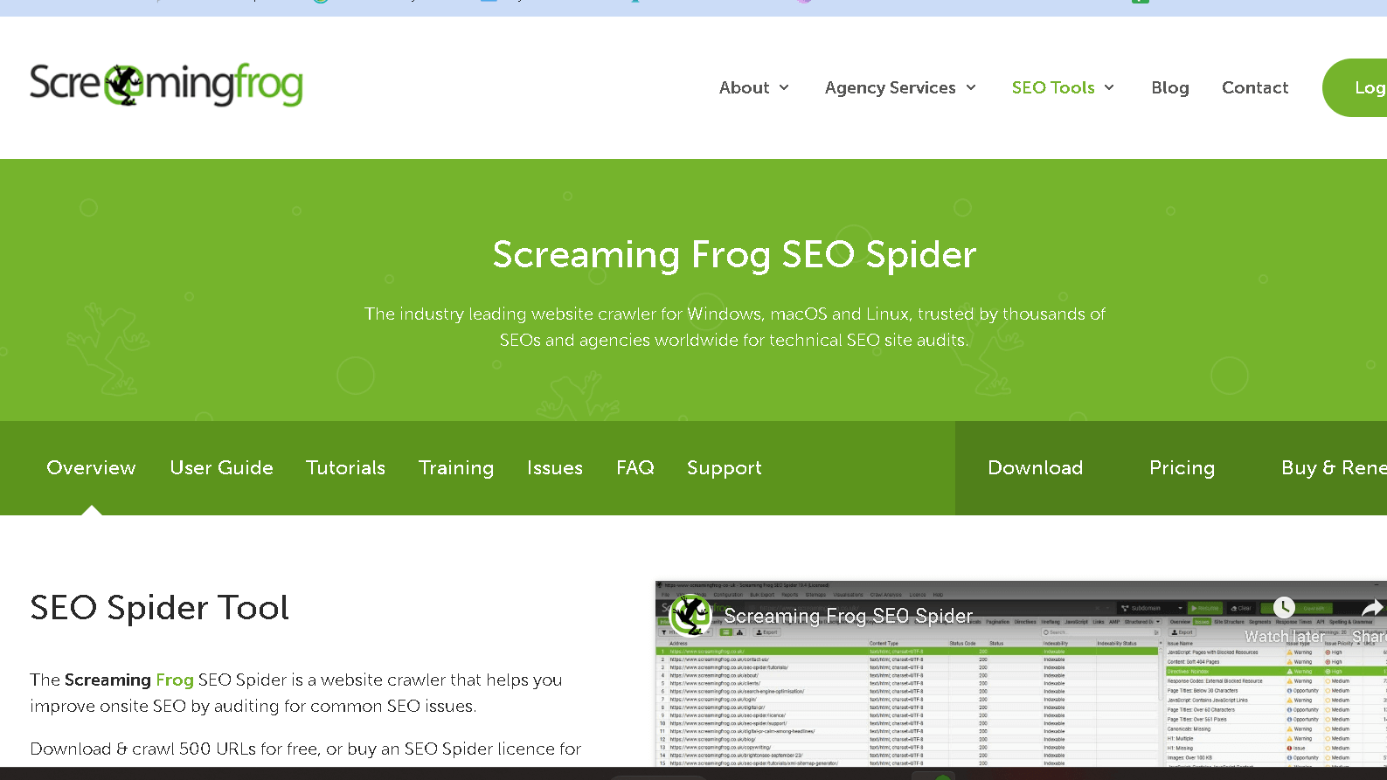1387x780 pixels.
Task: Go to the Support tab
Action: (725, 468)
